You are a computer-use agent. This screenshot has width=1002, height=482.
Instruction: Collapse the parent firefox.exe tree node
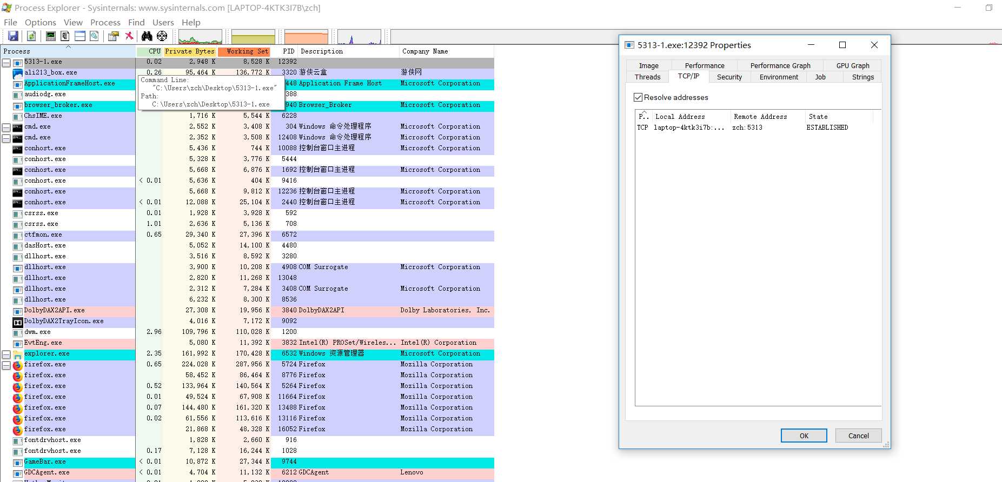coord(6,365)
